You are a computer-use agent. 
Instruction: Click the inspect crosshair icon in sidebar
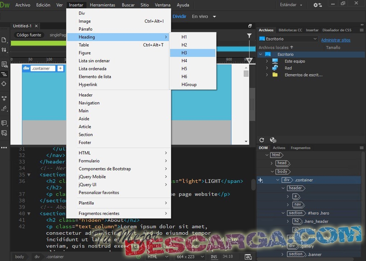point(4,84)
